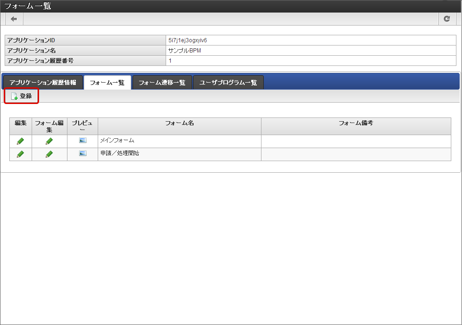Screen dimensions: 462x325
Task: Open the フォーム遷移一覧 tab
Action: point(162,83)
